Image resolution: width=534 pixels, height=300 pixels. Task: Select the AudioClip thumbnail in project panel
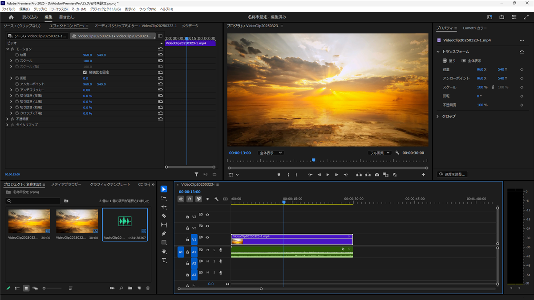pos(125,221)
